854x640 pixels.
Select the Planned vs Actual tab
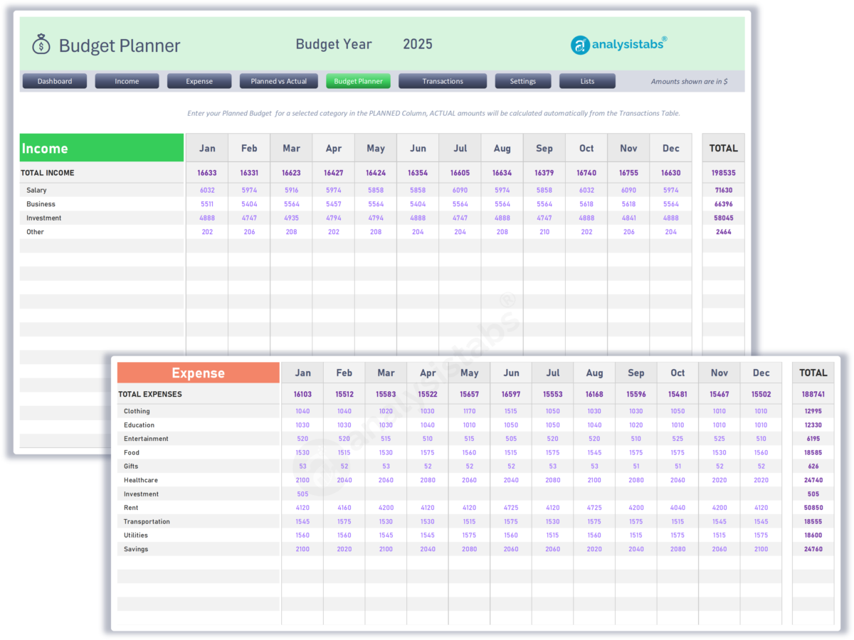click(x=278, y=80)
